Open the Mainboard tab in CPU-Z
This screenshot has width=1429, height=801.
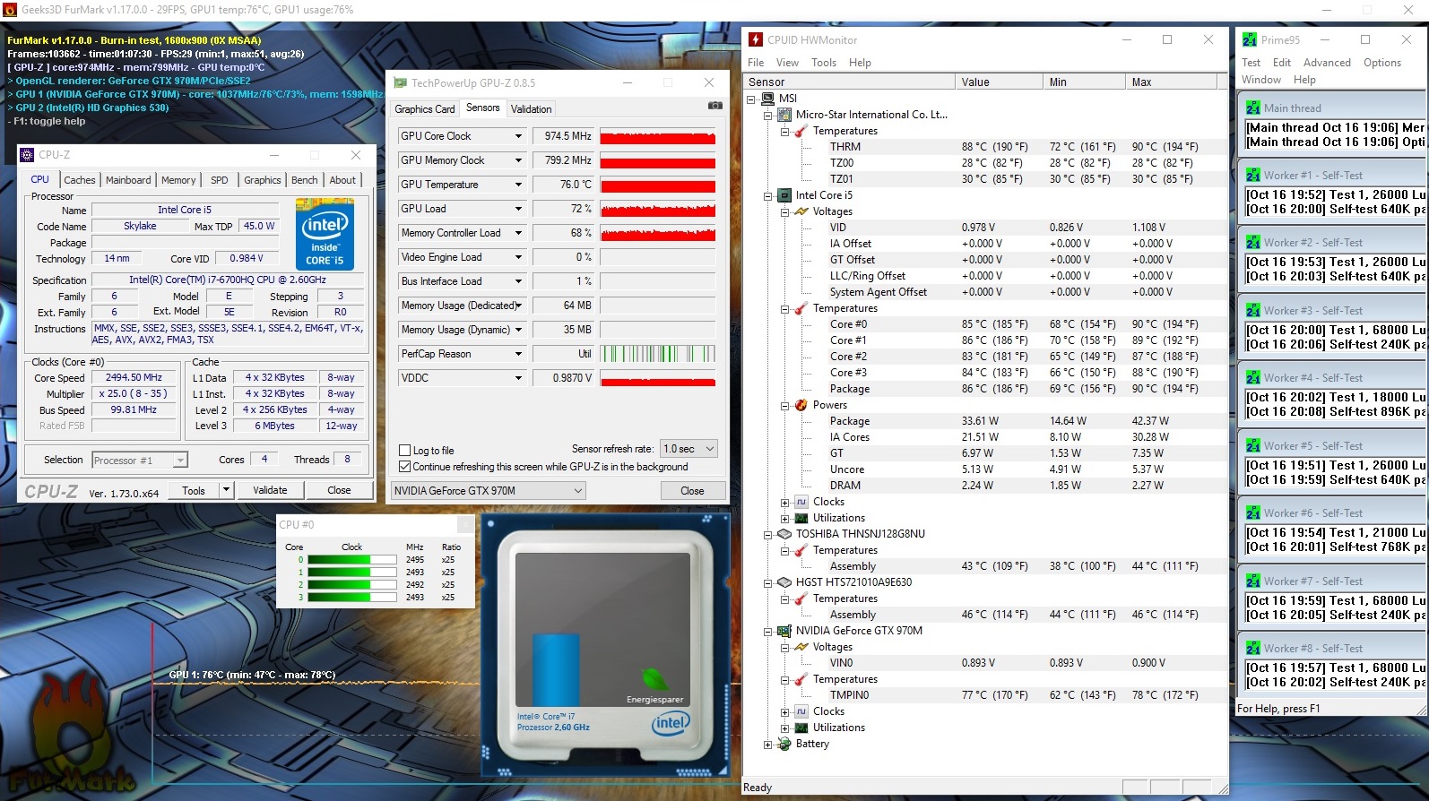[128, 180]
